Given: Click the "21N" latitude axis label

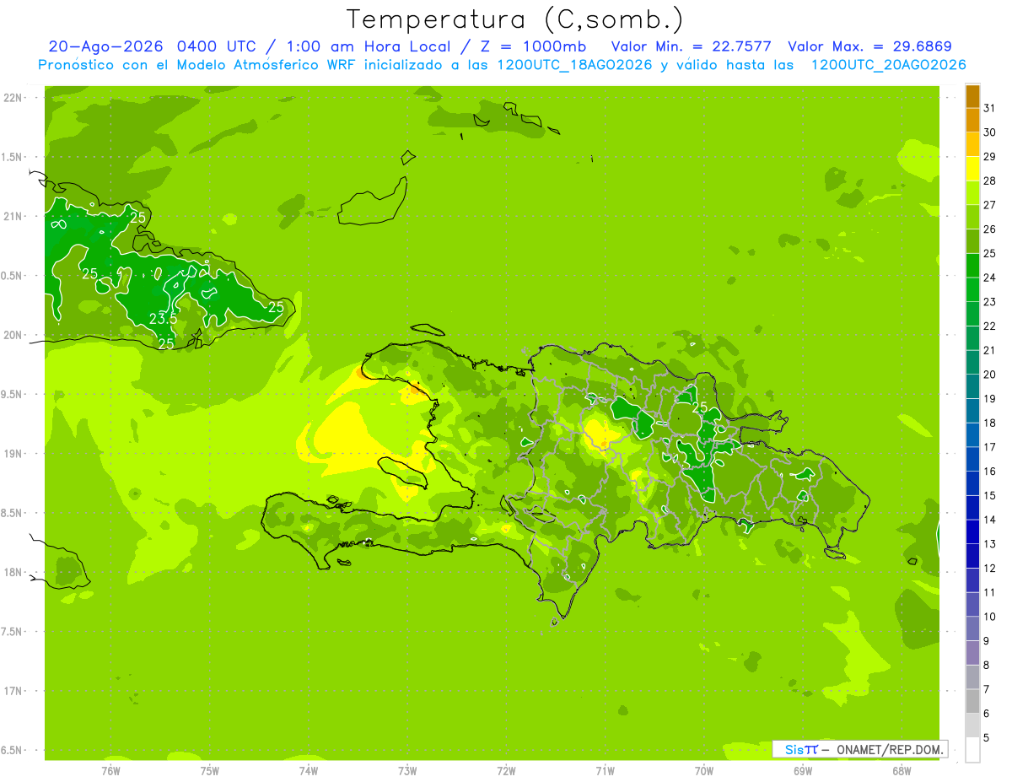Looking at the screenshot, I should 13,216.
